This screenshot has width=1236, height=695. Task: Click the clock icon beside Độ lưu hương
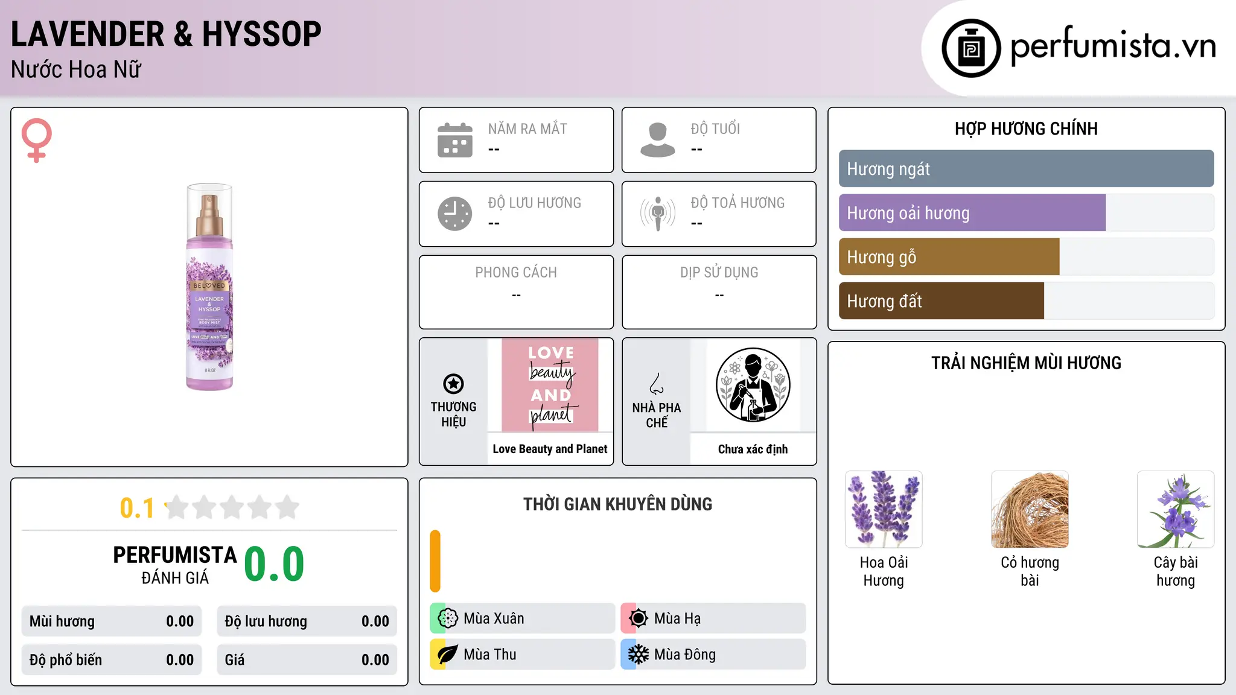[x=455, y=214]
